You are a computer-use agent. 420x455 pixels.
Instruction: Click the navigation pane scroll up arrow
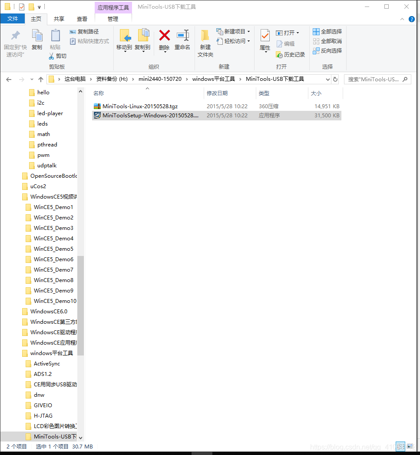(x=81, y=91)
